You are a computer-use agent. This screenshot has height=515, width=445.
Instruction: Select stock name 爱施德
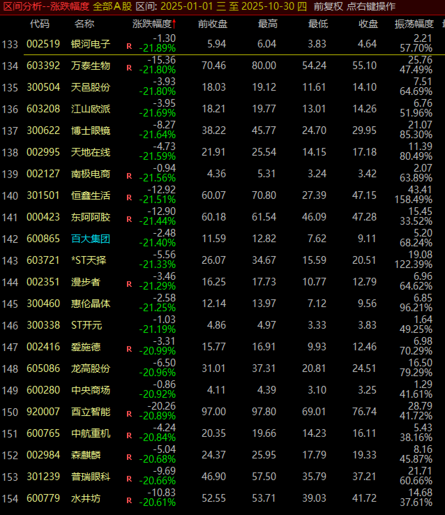click(x=86, y=347)
